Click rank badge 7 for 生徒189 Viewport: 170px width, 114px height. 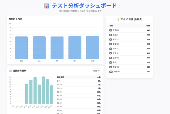[x=110, y=58]
